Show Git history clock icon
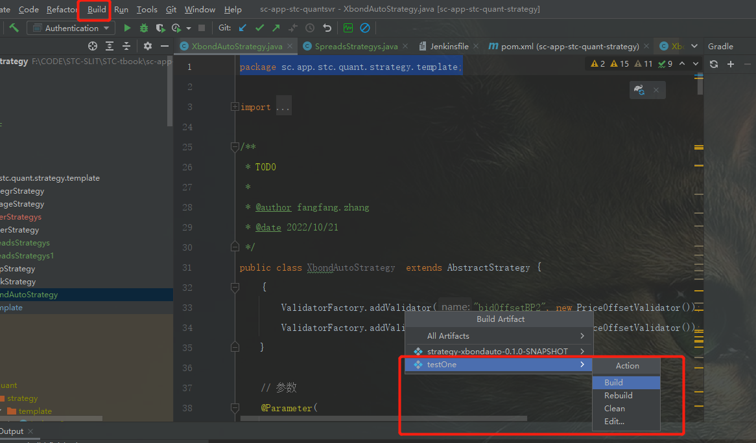756x443 pixels. coord(310,28)
